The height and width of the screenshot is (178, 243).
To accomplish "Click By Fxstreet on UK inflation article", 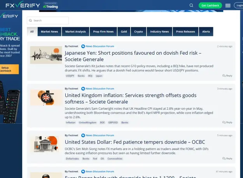I will click(x=72, y=88).
